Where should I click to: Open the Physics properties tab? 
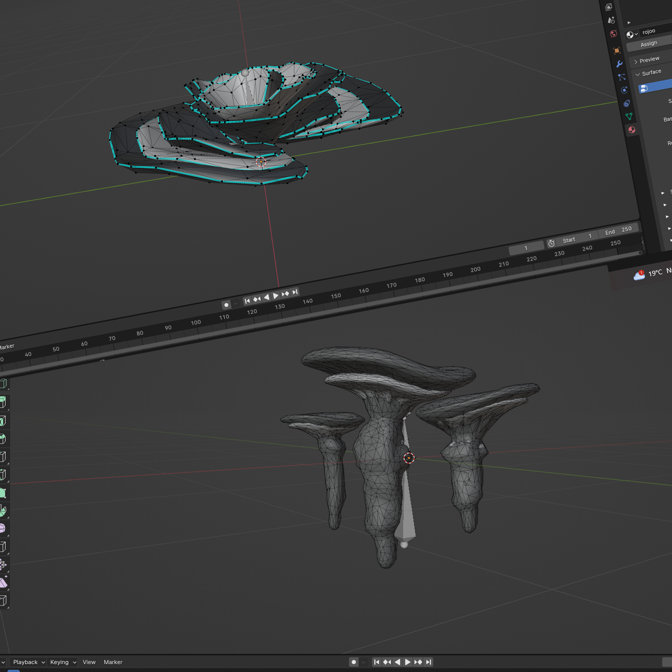(x=624, y=90)
